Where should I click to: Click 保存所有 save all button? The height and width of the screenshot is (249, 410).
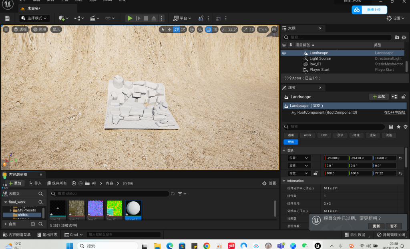point(57,183)
